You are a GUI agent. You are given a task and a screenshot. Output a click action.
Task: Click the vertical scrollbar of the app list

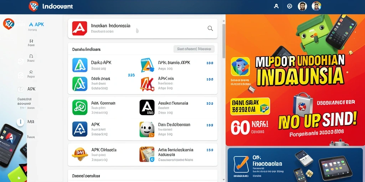pyautogui.click(x=224, y=41)
